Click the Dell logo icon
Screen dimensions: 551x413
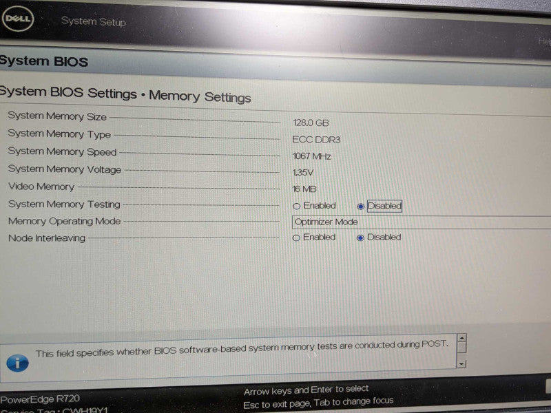coord(18,19)
